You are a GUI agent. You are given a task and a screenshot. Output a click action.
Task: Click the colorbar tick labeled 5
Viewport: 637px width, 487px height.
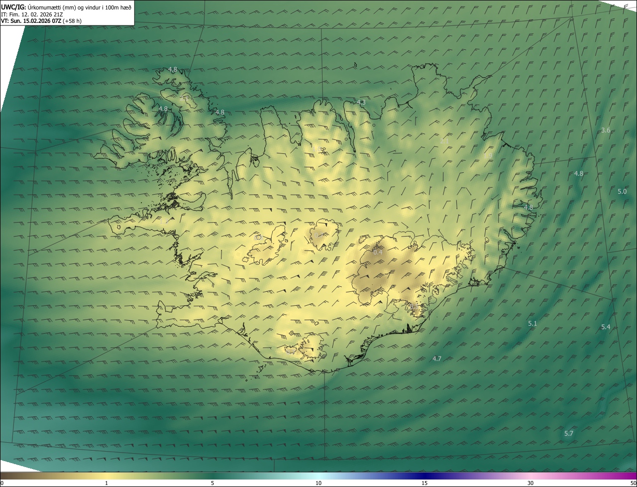[x=212, y=484]
